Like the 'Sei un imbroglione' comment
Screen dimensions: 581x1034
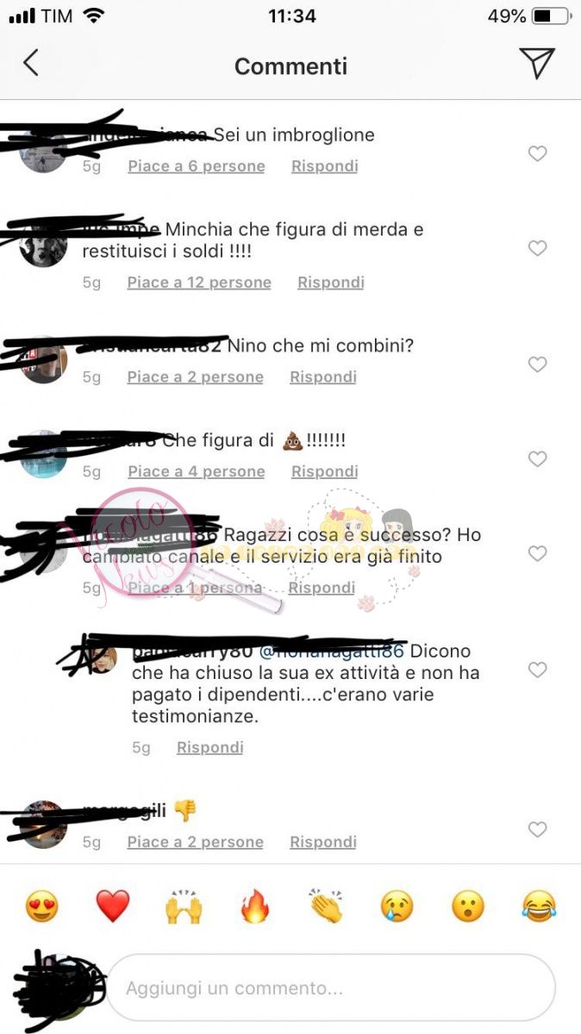coord(537,153)
